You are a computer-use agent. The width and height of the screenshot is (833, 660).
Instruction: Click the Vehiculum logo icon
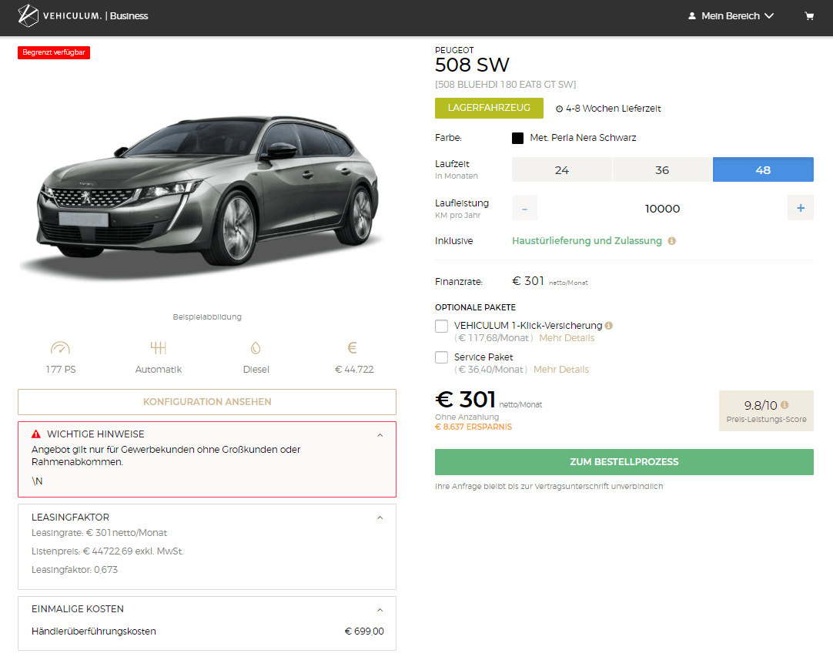(28, 16)
